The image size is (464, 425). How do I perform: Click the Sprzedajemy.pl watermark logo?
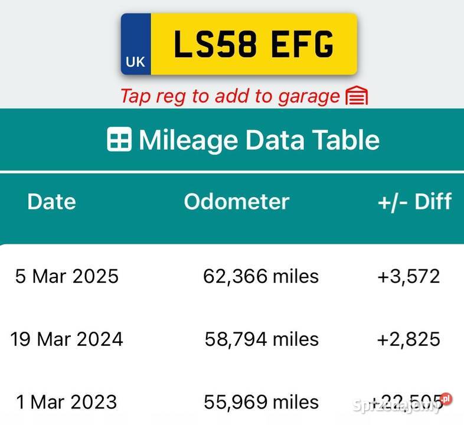[401, 405]
